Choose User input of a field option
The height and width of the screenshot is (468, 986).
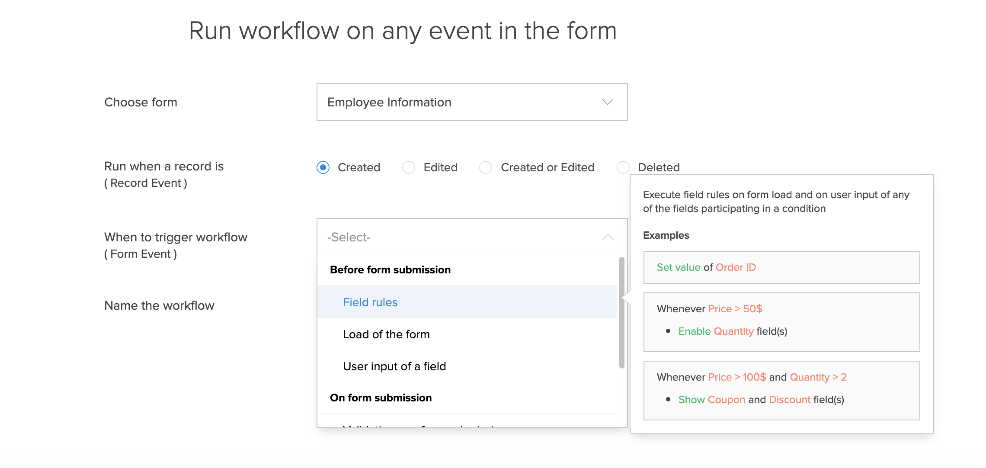[394, 366]
